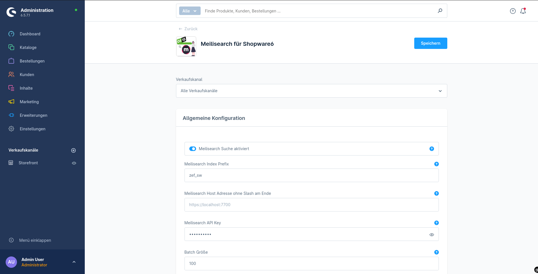Image resolution: width=538 pixels, height=274 pixels.
Task: Click the Bestellungen shopping bag icon
Action: coord(11,61)
